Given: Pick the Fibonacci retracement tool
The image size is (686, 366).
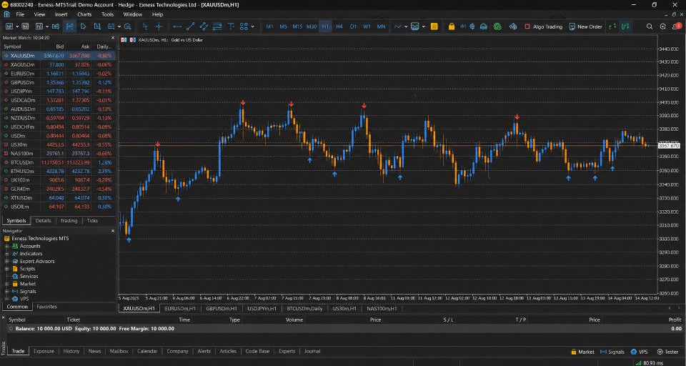Looking at the screenshot, I should 217,26.
